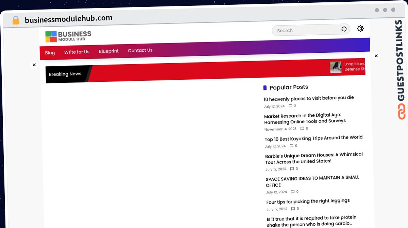Click comment icon under Barbie's Dream Houses post
408x228 pixels.
coord(292,169)
